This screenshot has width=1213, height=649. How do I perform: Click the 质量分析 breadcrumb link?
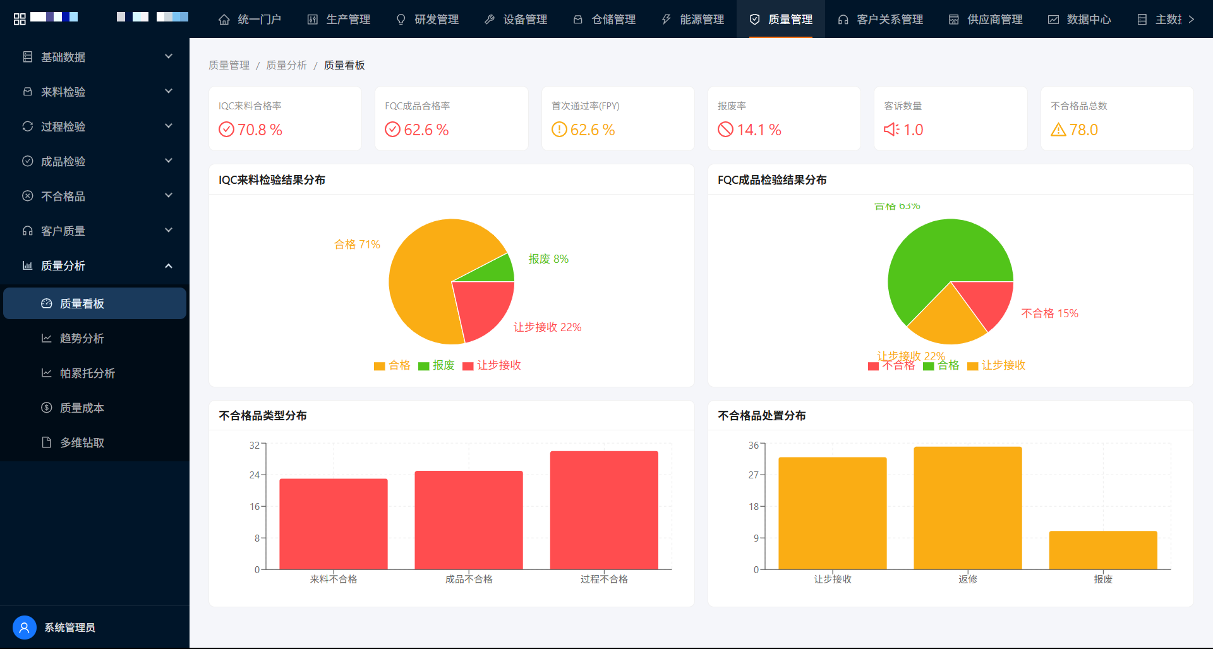(286, 65)
